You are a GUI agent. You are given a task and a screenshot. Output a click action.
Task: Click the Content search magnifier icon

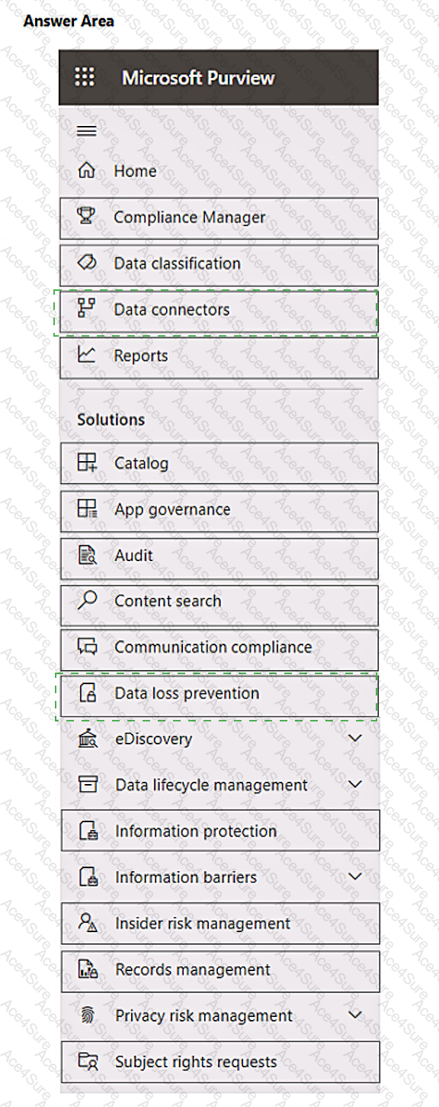pyautogui.click(x=88, y=601)
